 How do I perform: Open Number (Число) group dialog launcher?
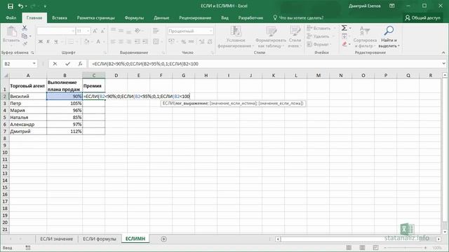click(x=213, y=53)
